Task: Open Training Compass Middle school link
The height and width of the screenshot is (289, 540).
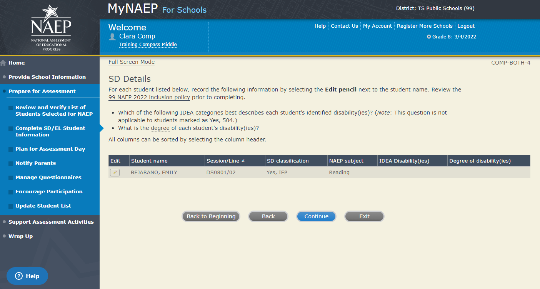Action: [148, 45]
